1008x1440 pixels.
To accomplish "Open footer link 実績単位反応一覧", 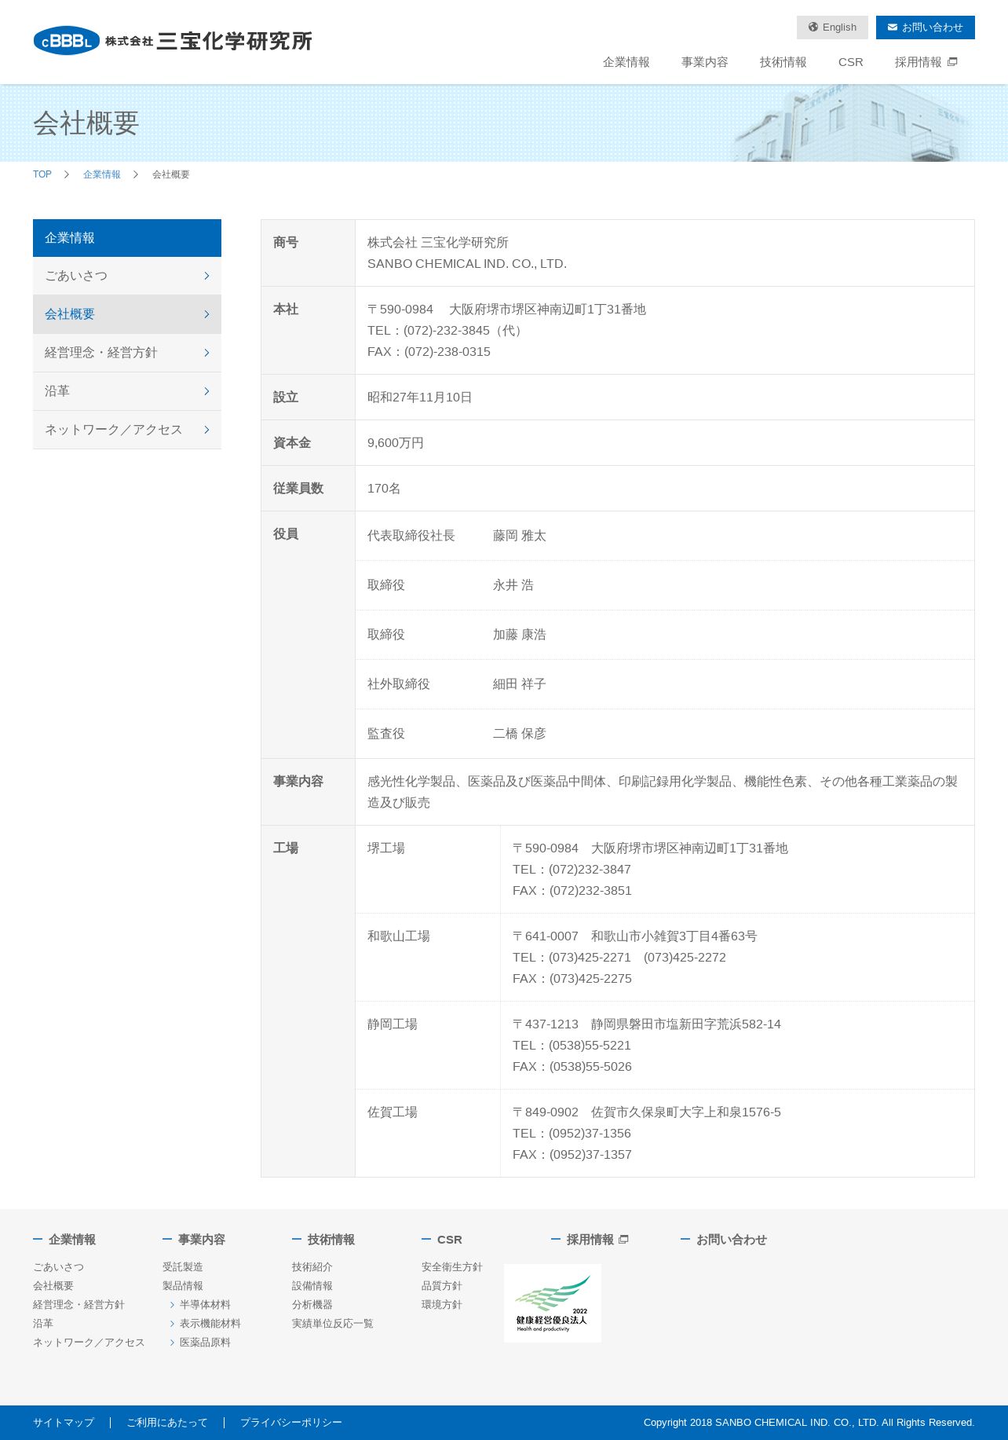I will (x=333, y=1324).
